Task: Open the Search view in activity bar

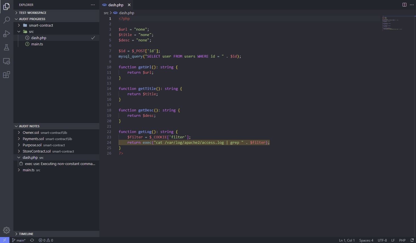Action: click(7, 20)
